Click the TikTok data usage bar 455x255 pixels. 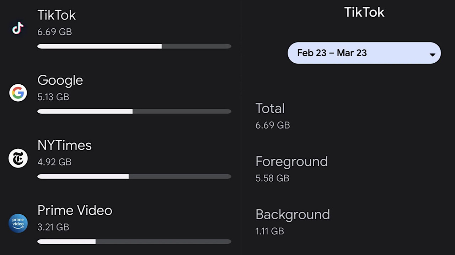(134, 46)
